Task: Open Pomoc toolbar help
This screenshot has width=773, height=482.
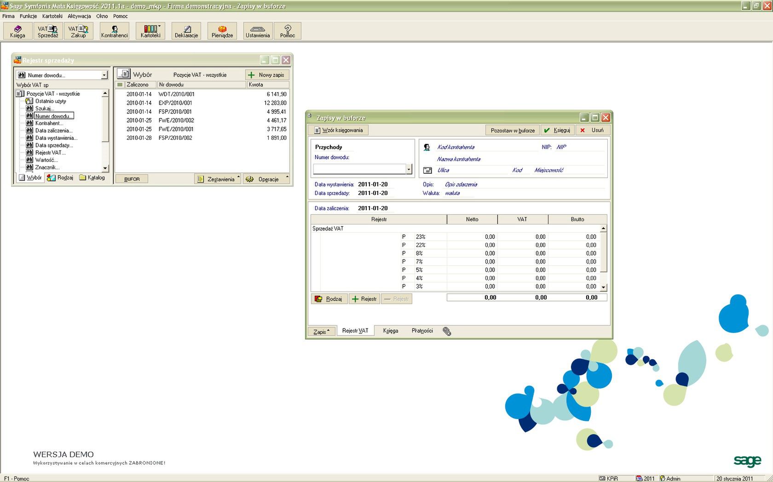Action: pyautogui.click(x=288, y=31)
